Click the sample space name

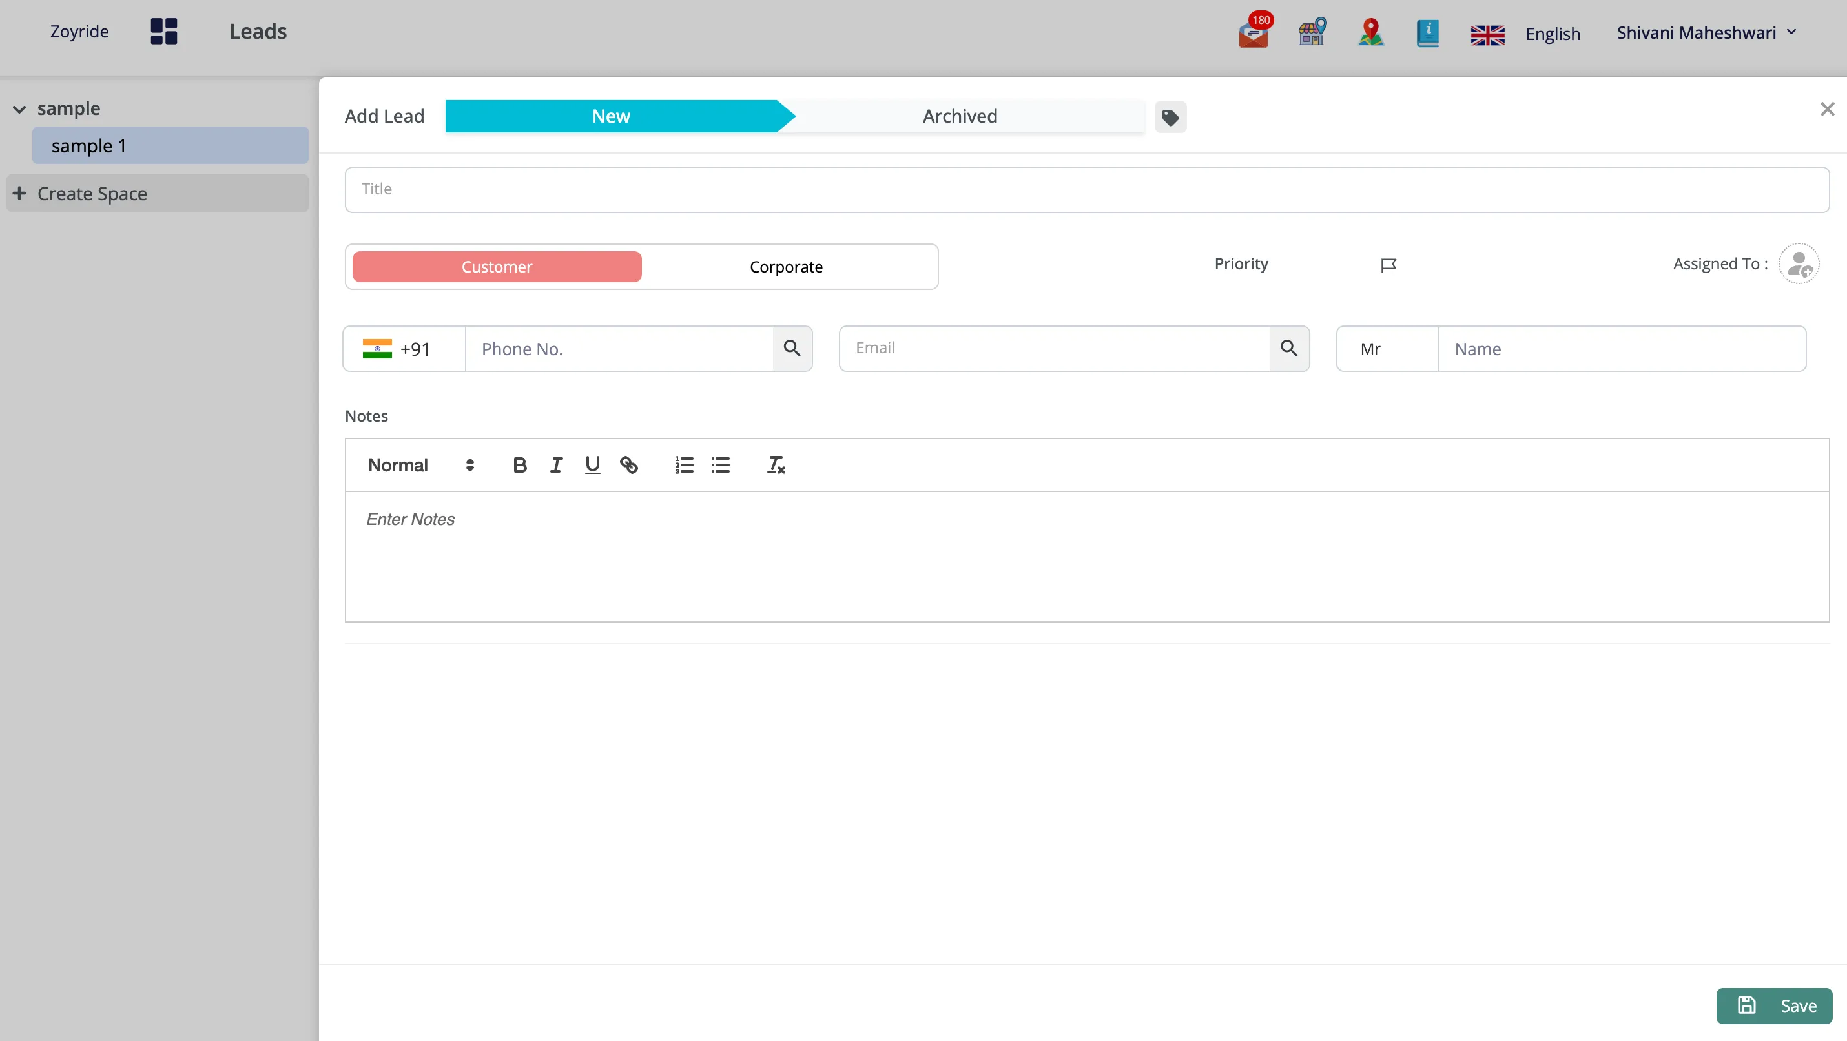tap(69, 109)
